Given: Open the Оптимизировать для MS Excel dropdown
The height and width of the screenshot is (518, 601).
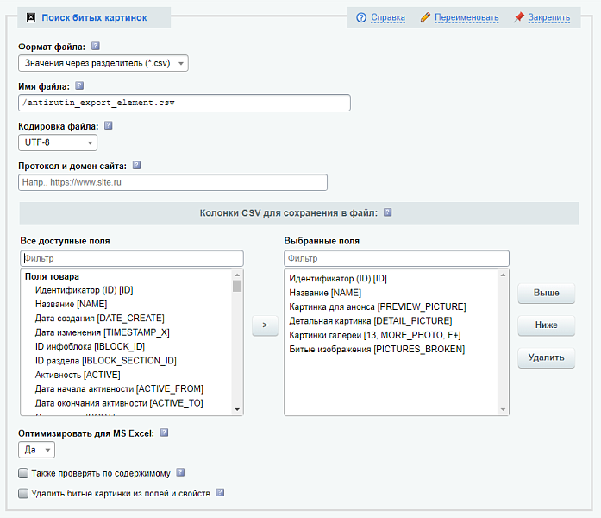Looking at the screenshot, I should [36, 450].
